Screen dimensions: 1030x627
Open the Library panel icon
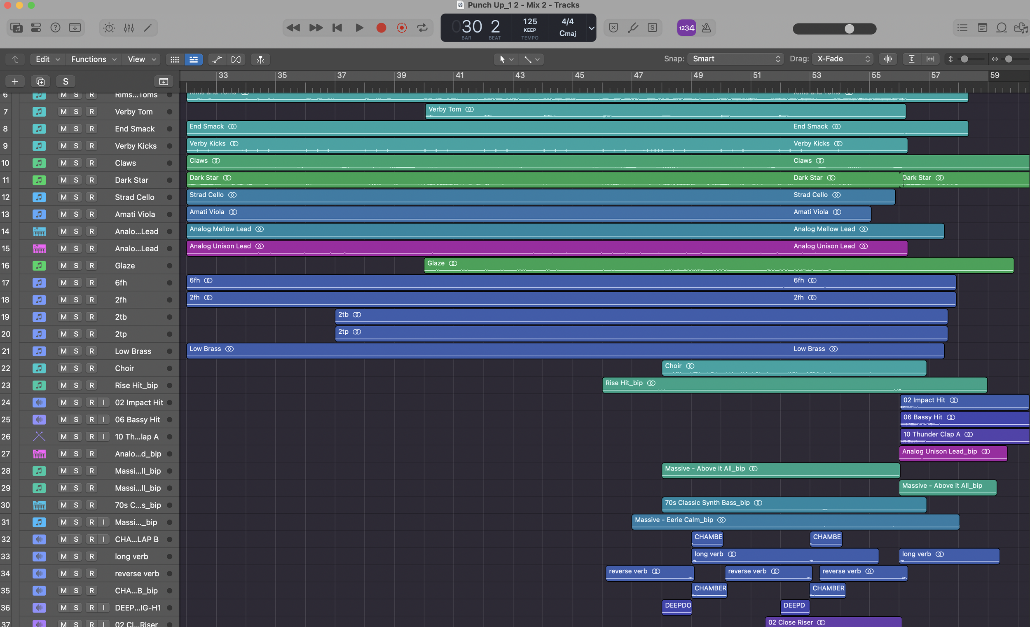[16, 28]
